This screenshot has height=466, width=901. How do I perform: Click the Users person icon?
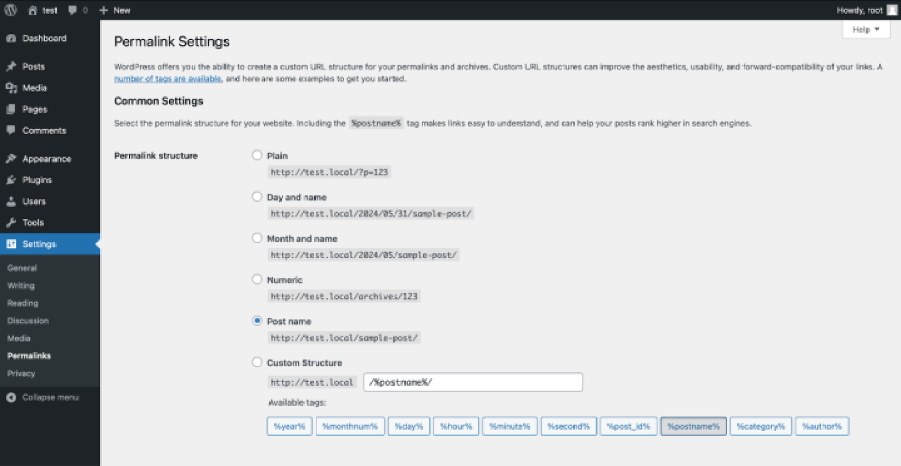point(11,201)
